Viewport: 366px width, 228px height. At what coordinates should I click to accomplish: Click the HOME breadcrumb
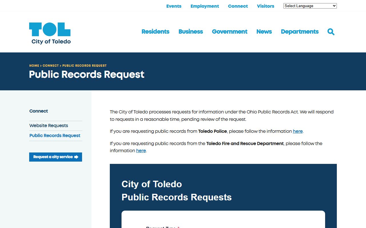(34, 66)
